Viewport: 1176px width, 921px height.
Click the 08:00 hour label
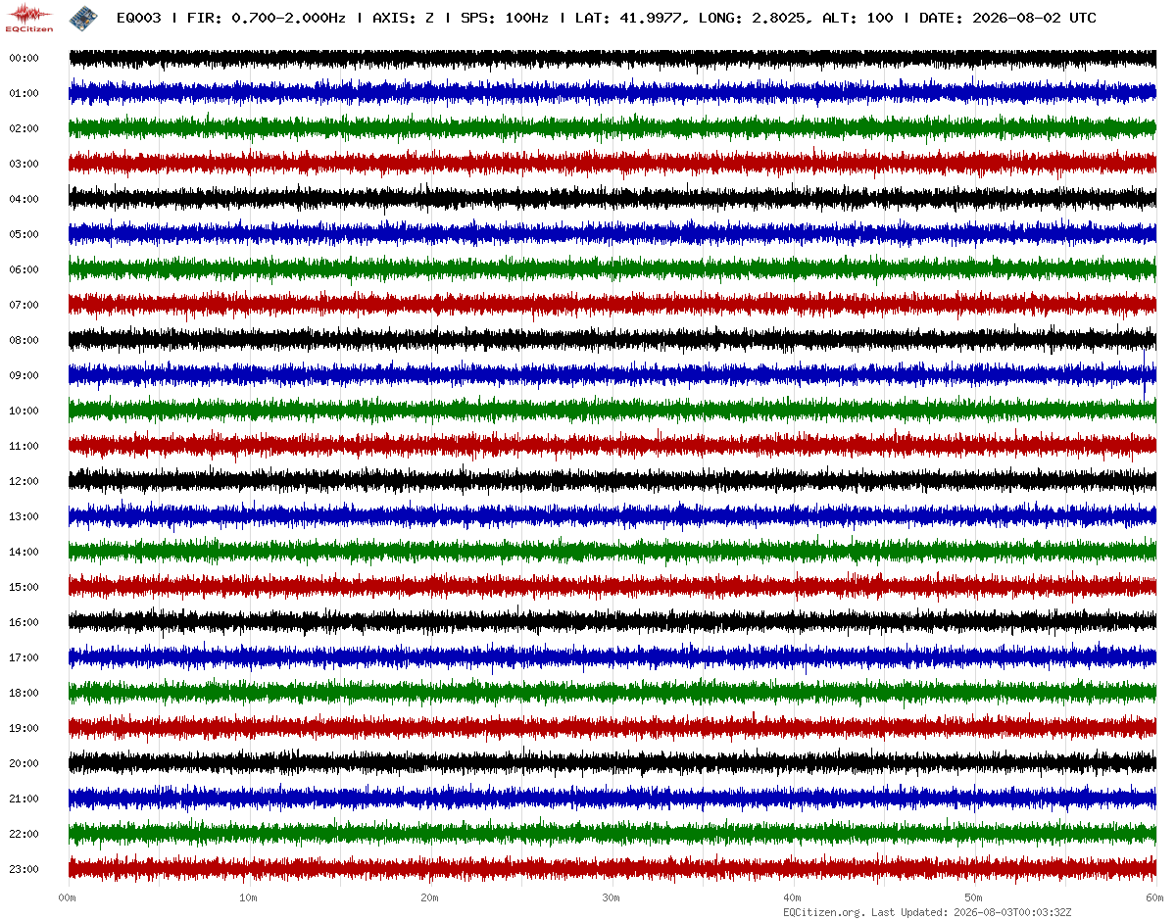click(x=24, y=341)
